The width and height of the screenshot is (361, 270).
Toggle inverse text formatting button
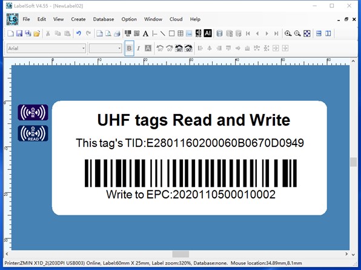(148, 48)
